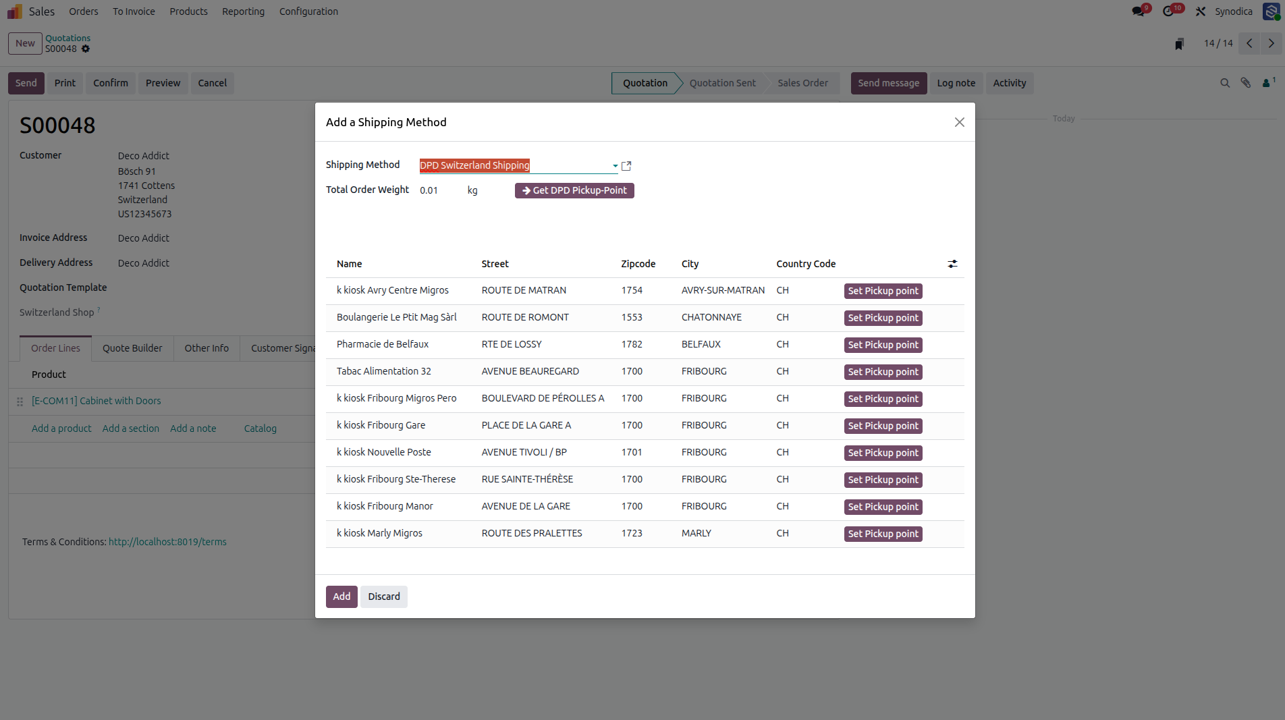
Task: Open the terms and conditions URL link
Action: click(x=167, y=542)
